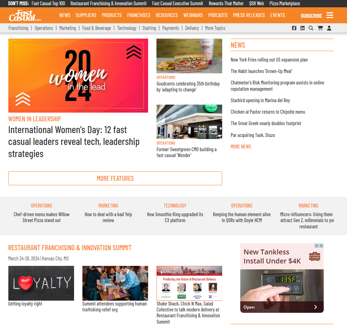Open the PRODUCTS menu item
The height and width of the screenshot is (326, 347).
(x=112, y=15)
